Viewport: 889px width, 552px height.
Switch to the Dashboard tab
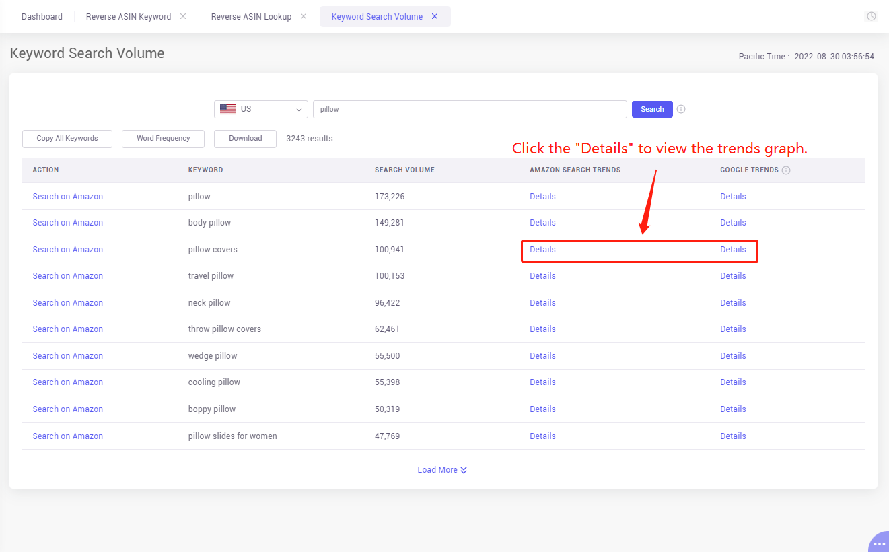pos(42,16)
